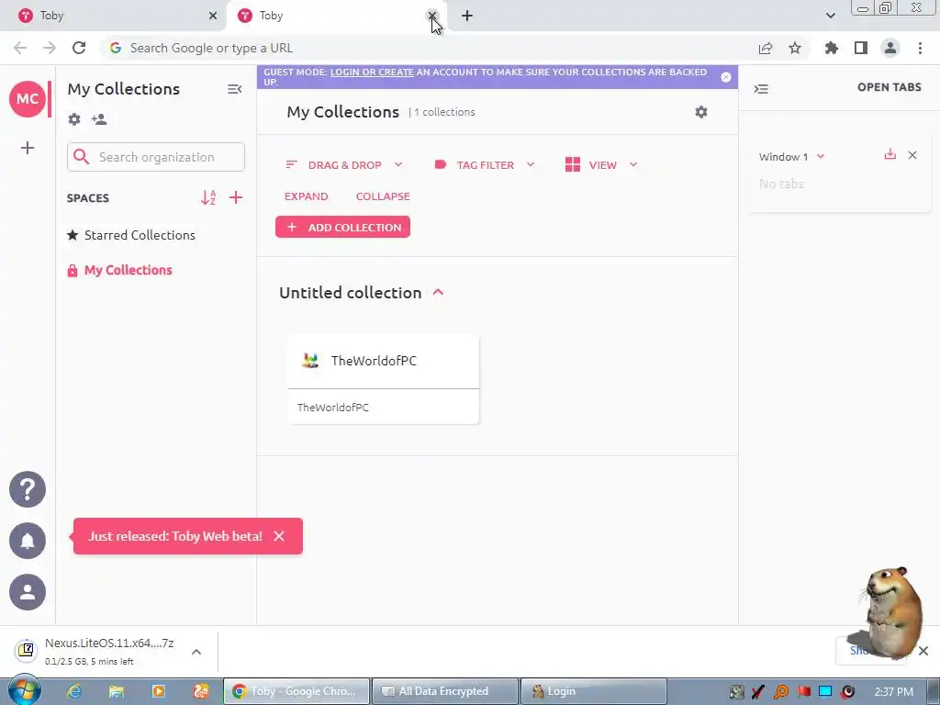Screen dimensions: 940x705
Task: Open the Drag & Drop dropdown
Action: point(344,165)
